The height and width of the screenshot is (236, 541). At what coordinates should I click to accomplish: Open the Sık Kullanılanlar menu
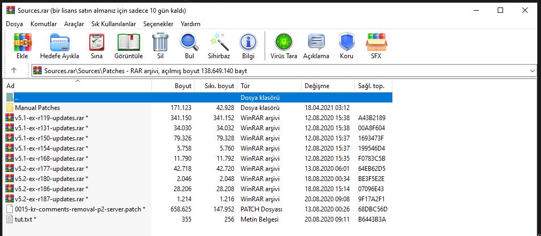coord(113,24)
